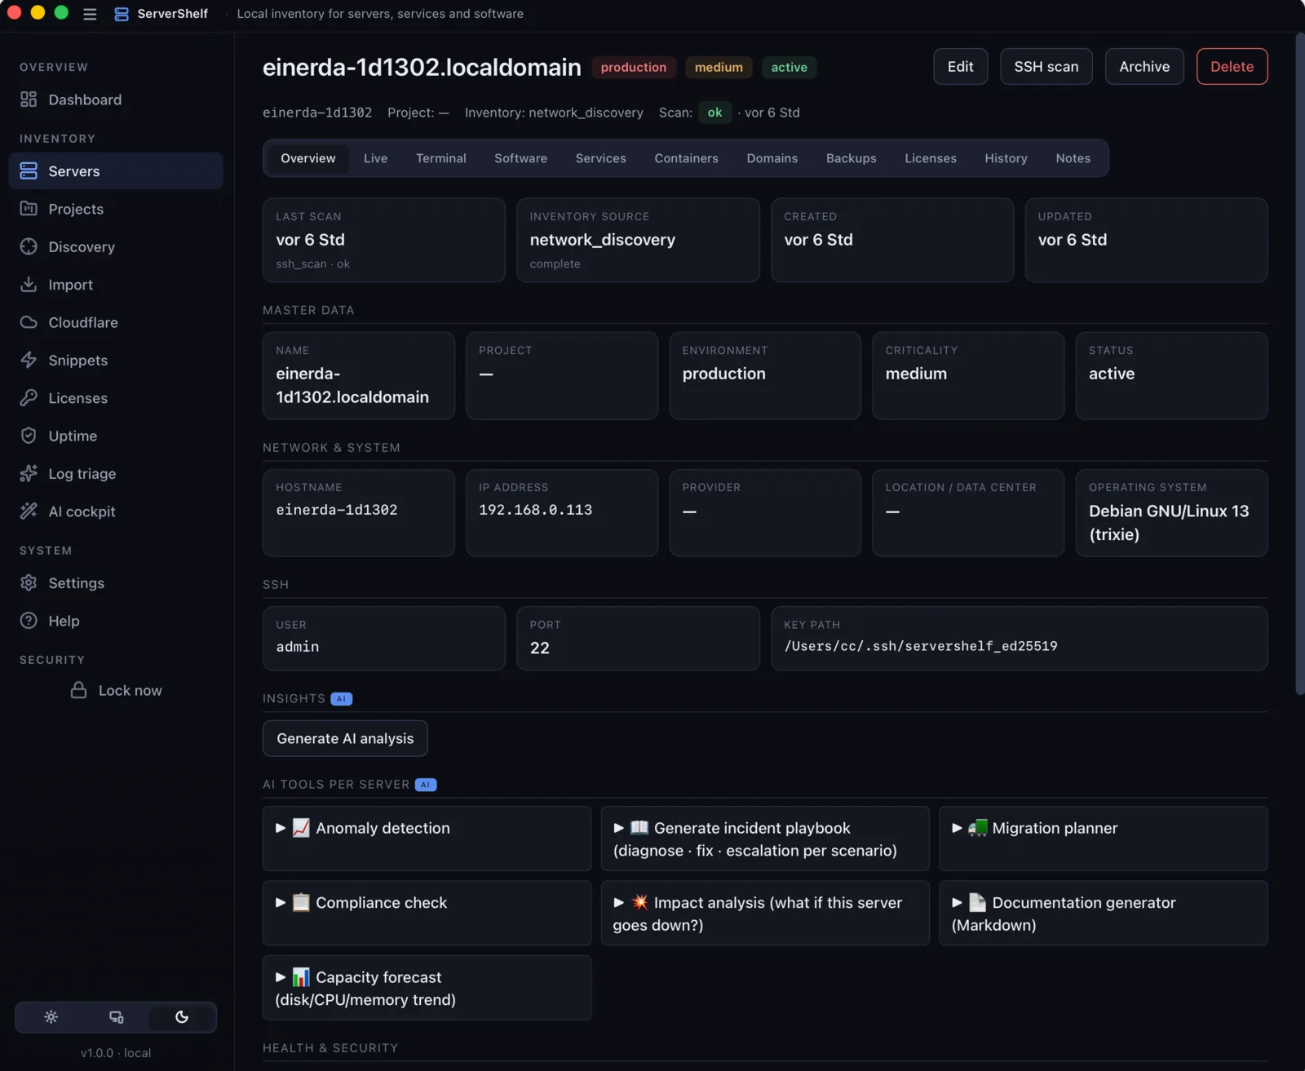The height and width of the screenshot is (1071, 1305).
Task: Click the Snippets lightning icon
Action: click(29, 360)
